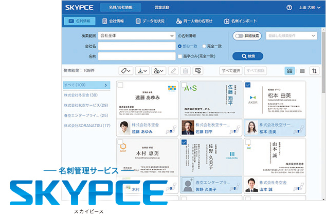Click the sort order arrows icon
Screen dimensions: 326x217
click(x=314, y=71)
